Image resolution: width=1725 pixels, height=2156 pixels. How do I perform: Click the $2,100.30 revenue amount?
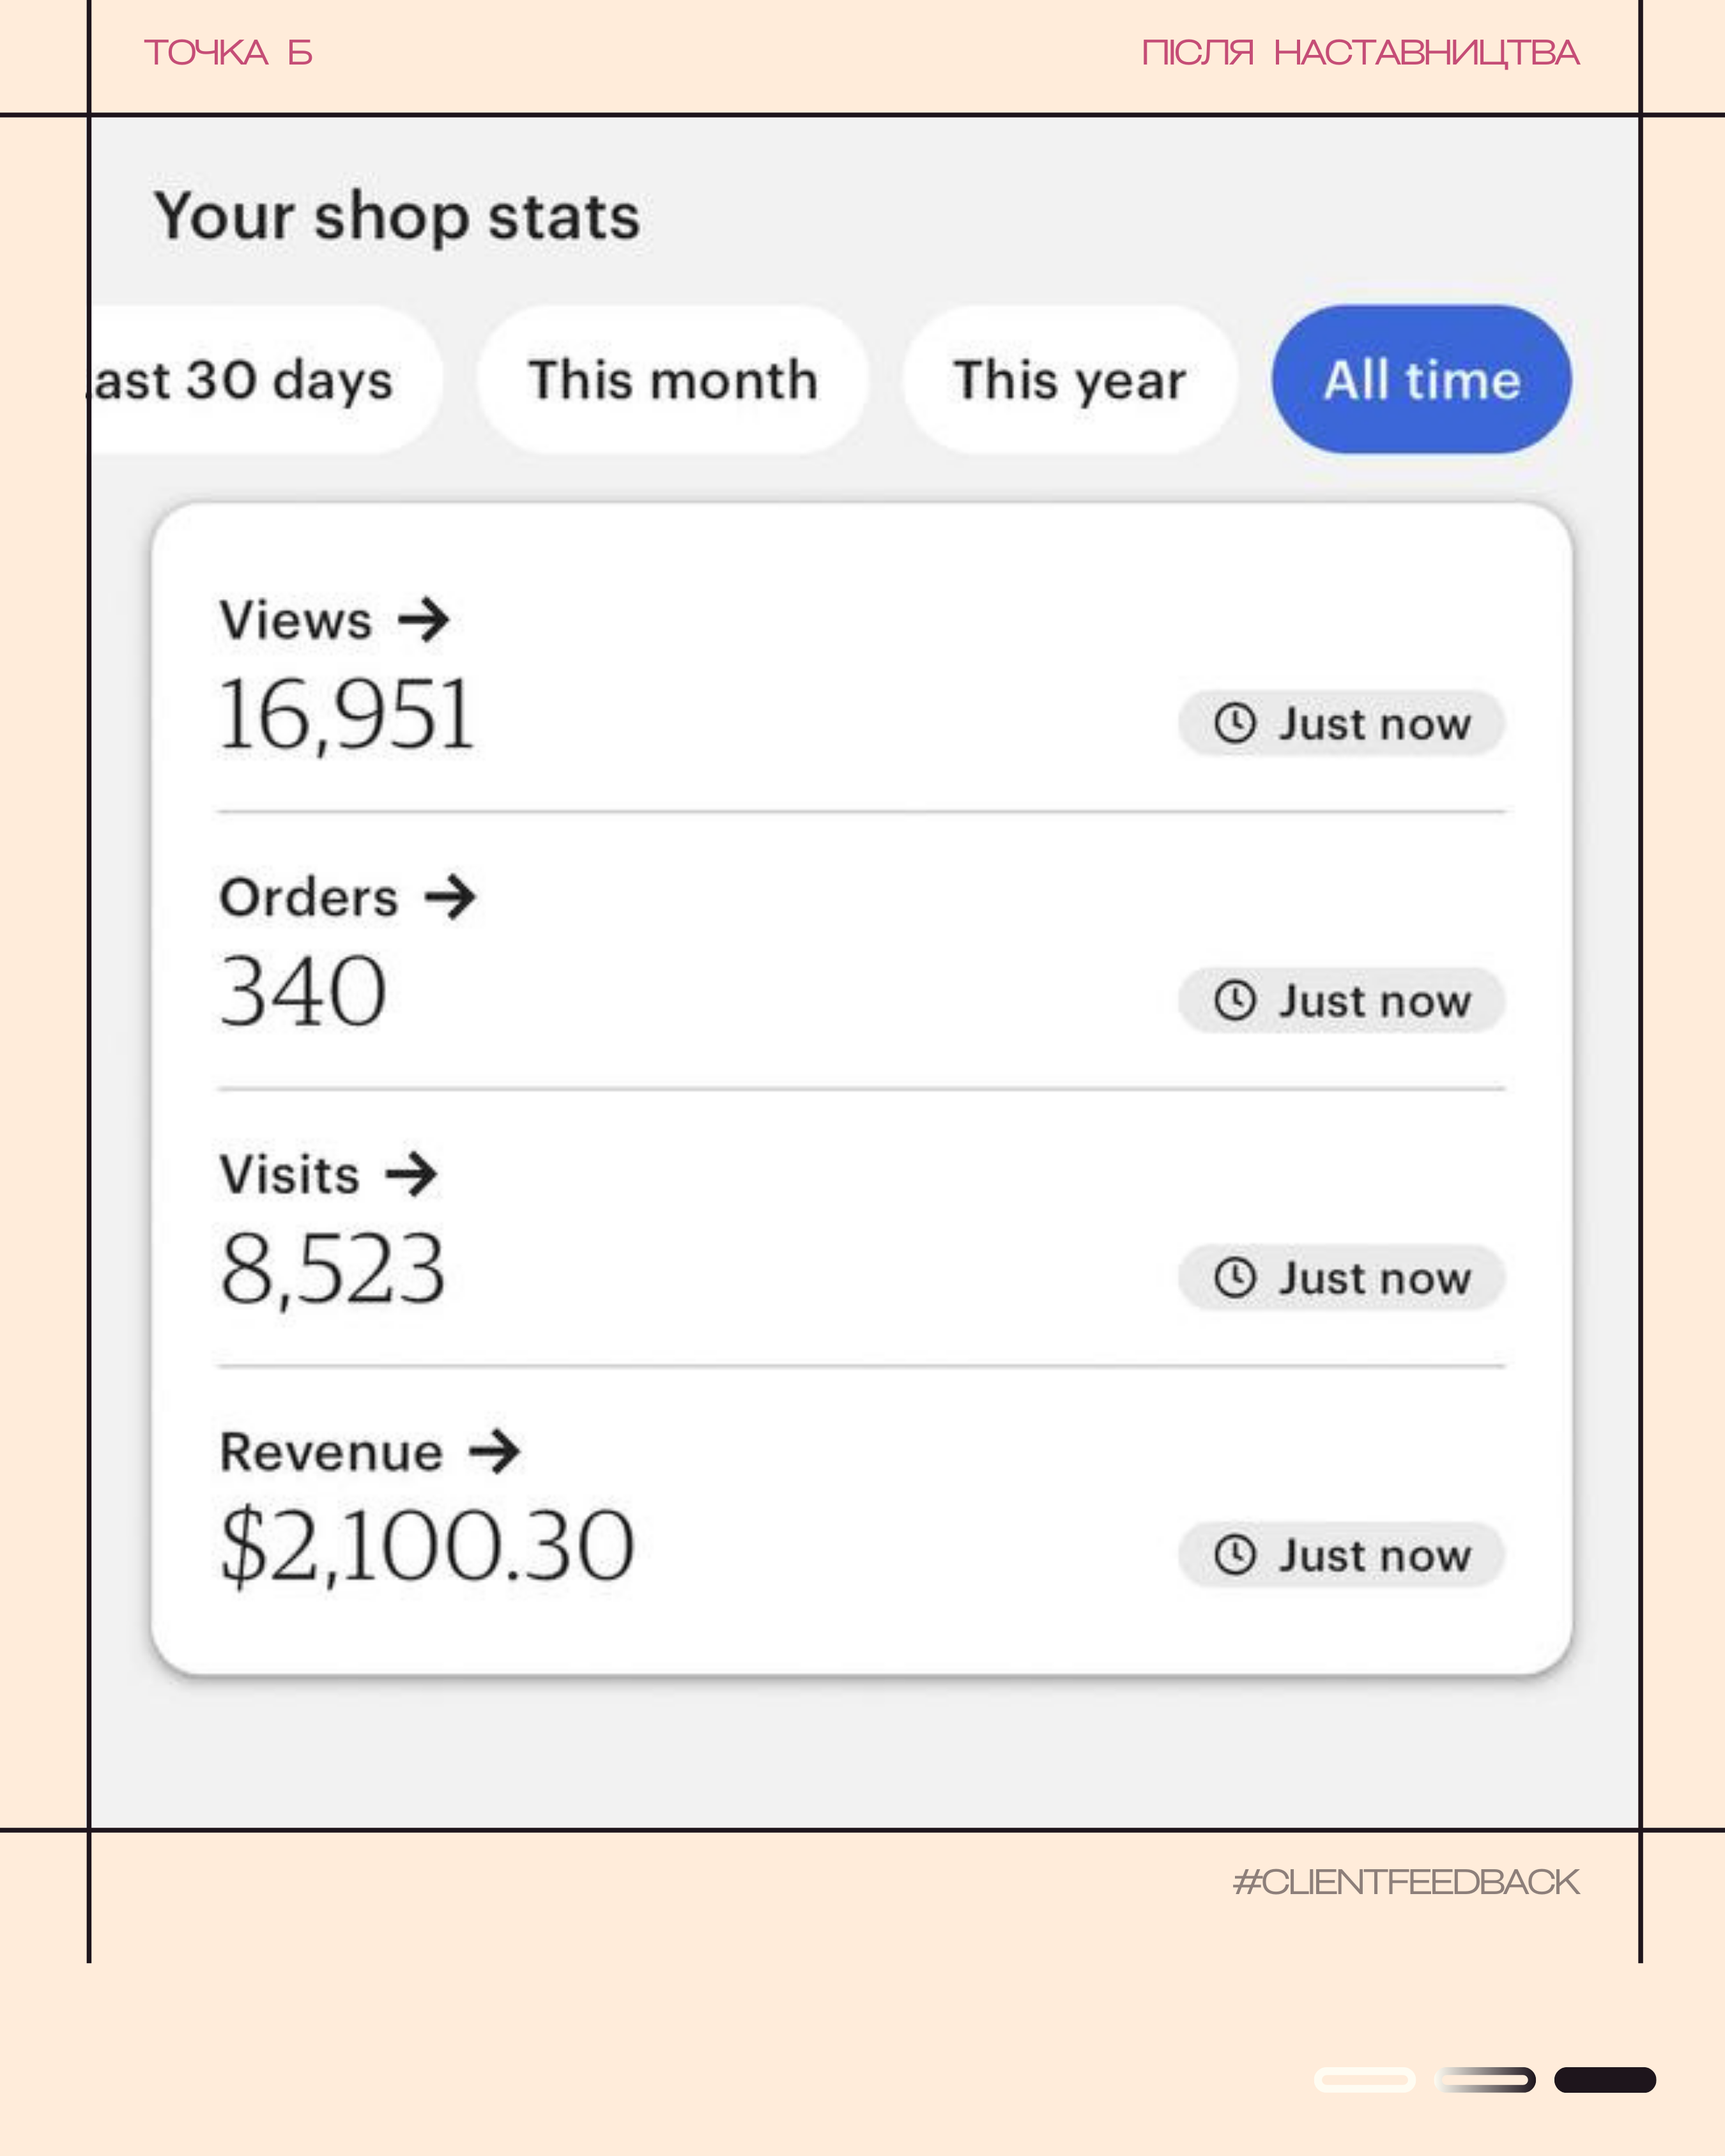pos(427,1546)
